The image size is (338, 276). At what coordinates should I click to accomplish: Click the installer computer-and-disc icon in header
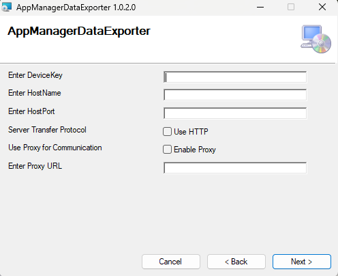316,39
